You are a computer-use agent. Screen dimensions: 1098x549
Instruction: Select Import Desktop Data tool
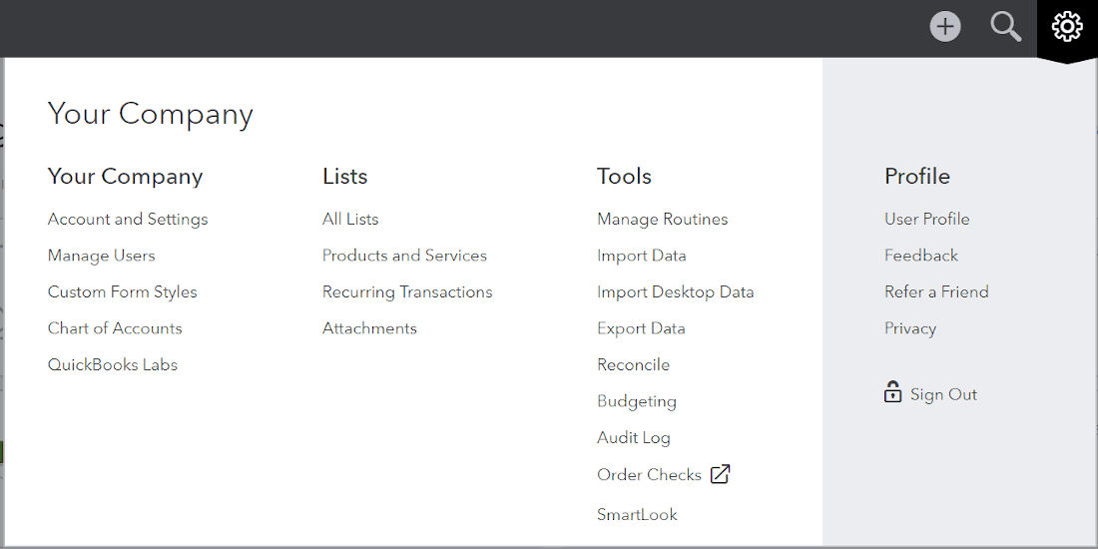coord(676,292)
